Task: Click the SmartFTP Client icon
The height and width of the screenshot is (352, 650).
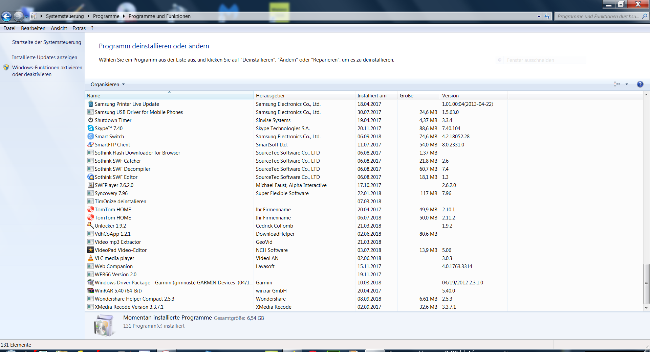Action: 90,145
